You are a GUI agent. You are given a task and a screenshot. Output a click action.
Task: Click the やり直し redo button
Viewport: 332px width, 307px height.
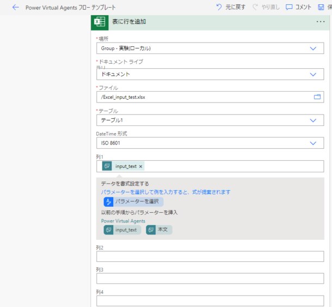click(x=266, y=7)
